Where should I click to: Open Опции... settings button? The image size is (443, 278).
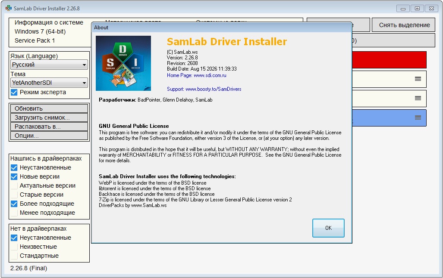click(x=49, y=136)
